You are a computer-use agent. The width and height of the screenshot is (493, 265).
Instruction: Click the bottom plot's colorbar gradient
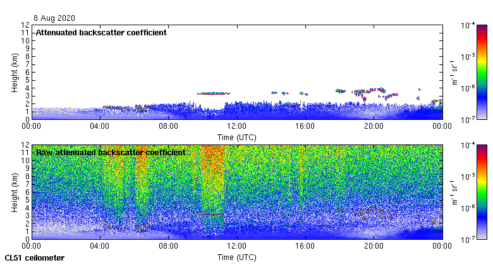tap(482, 192)
